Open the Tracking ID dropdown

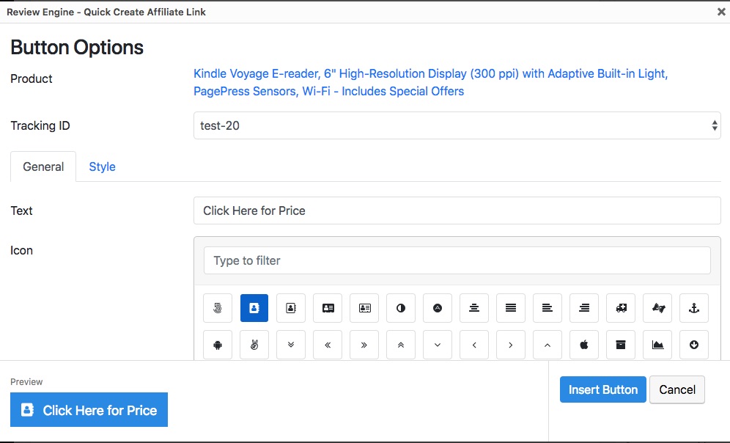457,125
